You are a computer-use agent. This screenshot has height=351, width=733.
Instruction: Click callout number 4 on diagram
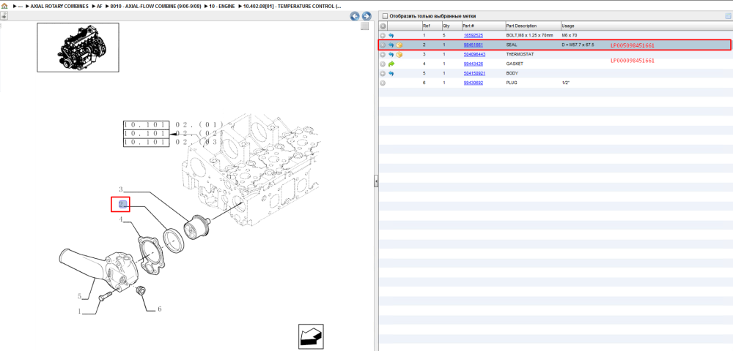coord(121,219)
